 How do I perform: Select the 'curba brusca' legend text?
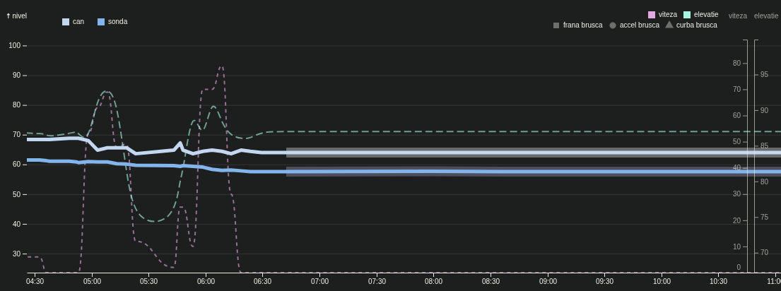(x=696, y=25)
